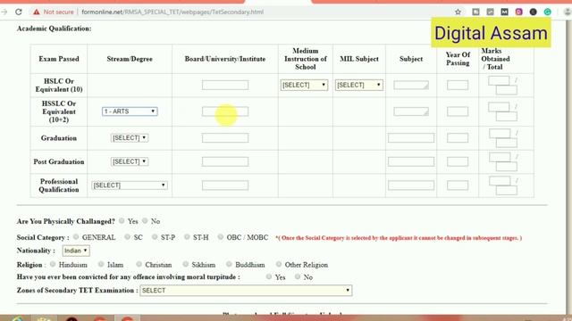Click 'Board/University/Institute' column header
572x321 pixels.
[x=225, y=59]
